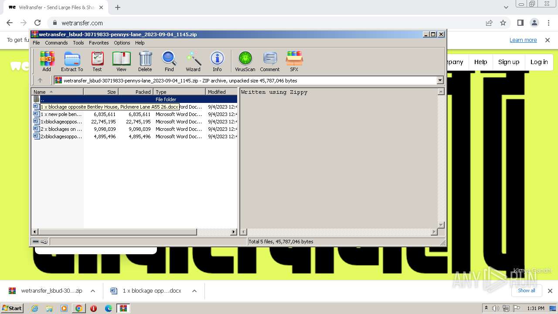Screen dimensions: 558x314
Task: Close the downloads bar
Action: (x=550, y=291)
